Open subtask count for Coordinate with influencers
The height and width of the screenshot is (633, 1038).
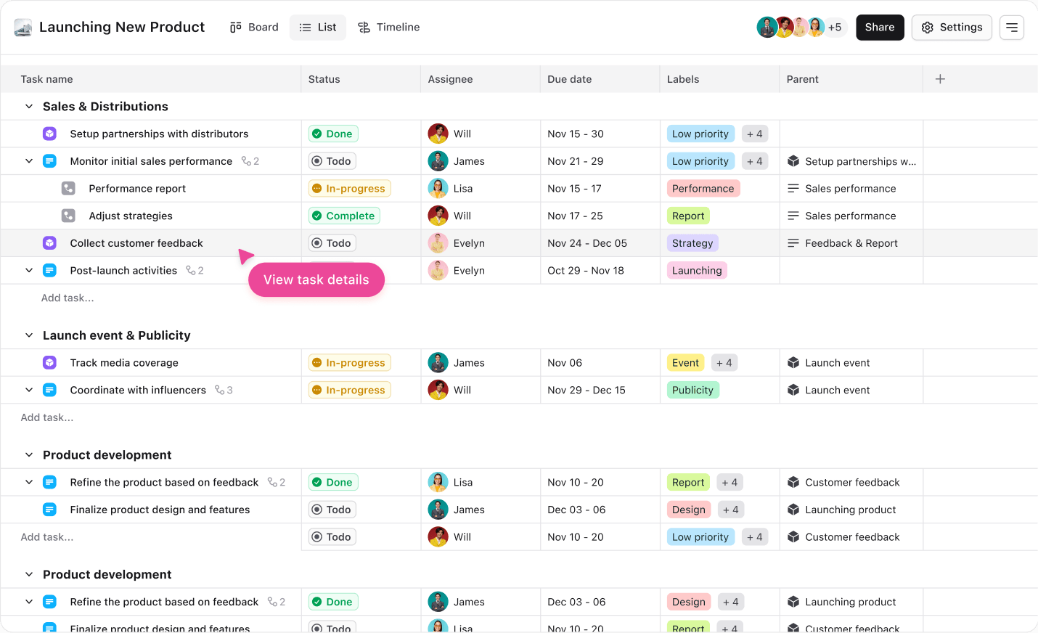coord(224,391)
